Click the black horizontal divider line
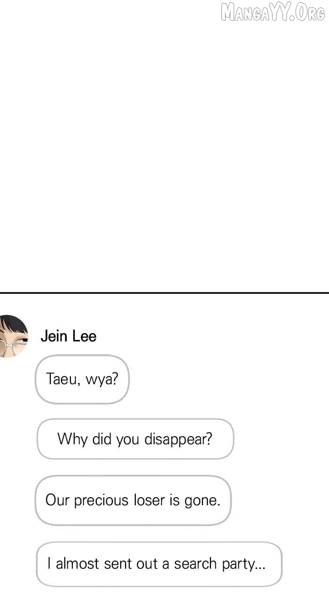This screenshot has height=601, width=329. tap(164, 293)
